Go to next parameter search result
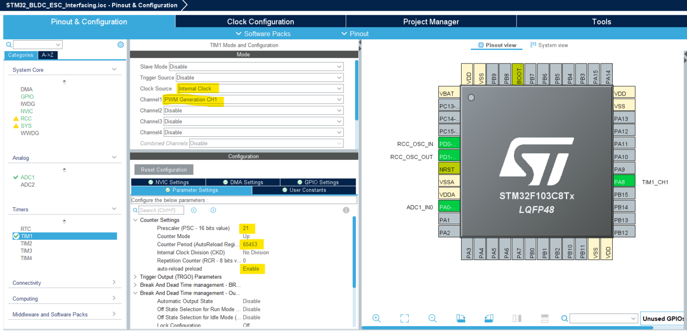 click(213, 210)
